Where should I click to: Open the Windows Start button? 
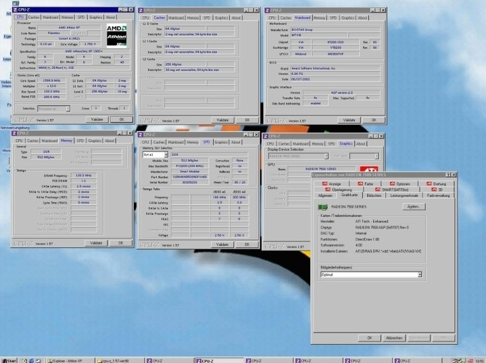(x=9, y=360)
